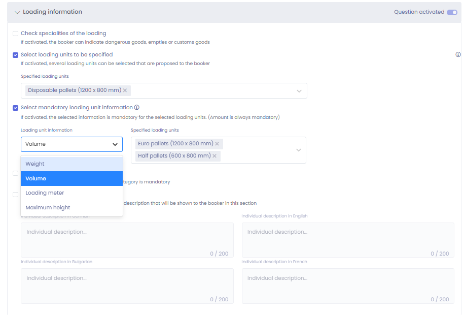This screenshot has height=315, width=464.
Task: Uncheck Select loading units to be specified
Action: [16, 55]
